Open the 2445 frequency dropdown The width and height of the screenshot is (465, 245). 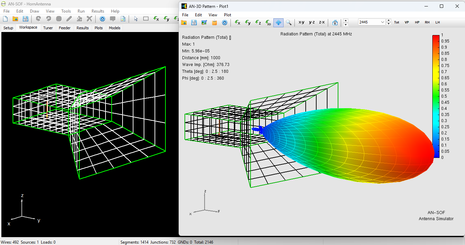tap(382, 22)
